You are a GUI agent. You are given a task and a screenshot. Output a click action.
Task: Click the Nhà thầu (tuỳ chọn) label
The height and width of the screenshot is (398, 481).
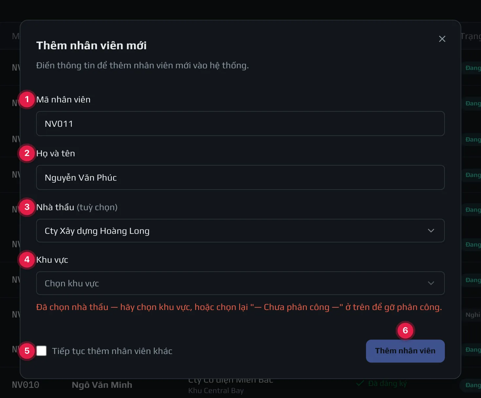point(77,207)
